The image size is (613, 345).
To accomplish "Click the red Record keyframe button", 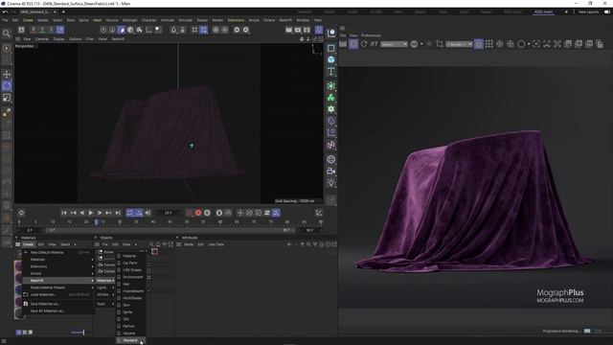I will [198, 213].
